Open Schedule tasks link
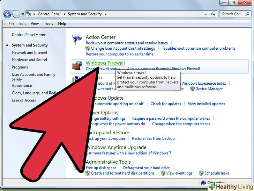 point(217,173)
